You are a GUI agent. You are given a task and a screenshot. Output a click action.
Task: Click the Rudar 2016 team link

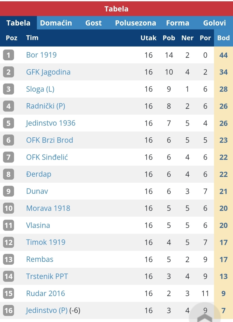click(x=45, y=293)
